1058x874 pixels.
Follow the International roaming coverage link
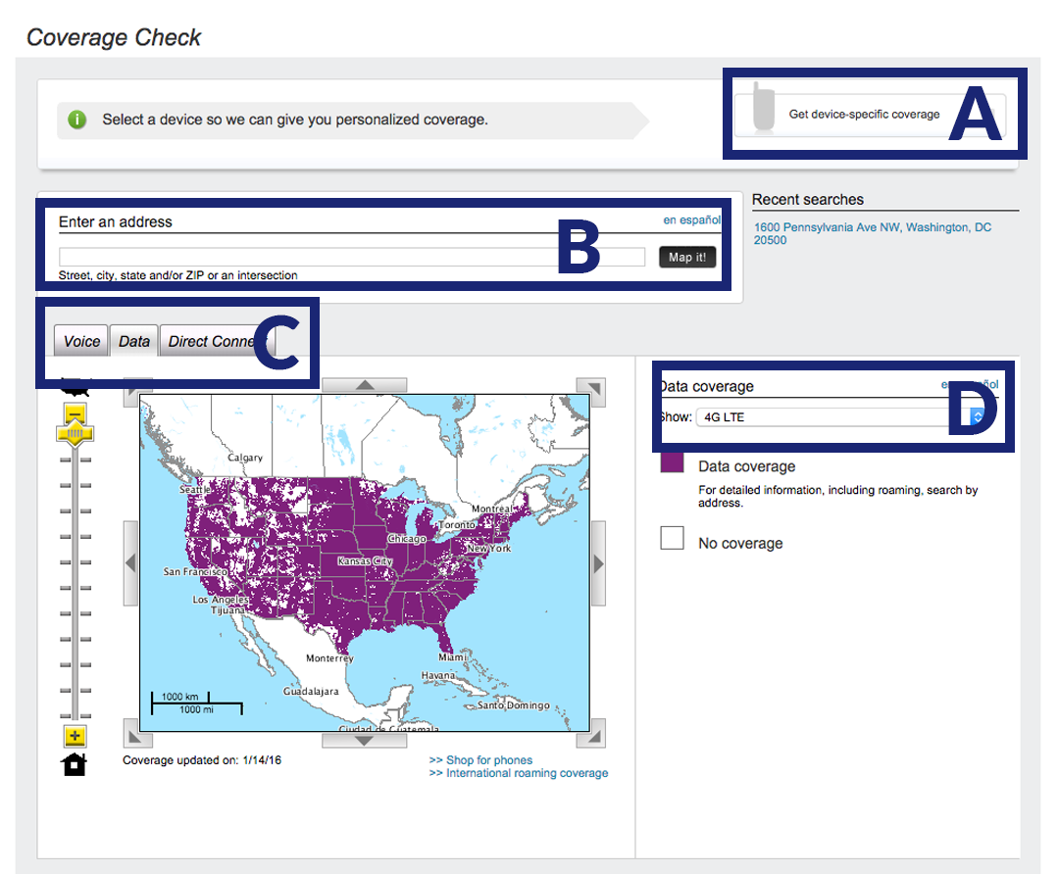(527, 773)
